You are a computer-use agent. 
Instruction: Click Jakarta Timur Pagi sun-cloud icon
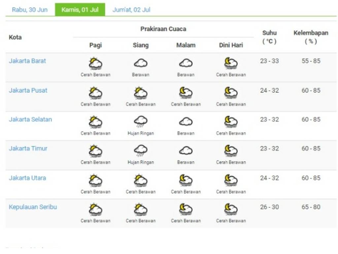point(95,151)
